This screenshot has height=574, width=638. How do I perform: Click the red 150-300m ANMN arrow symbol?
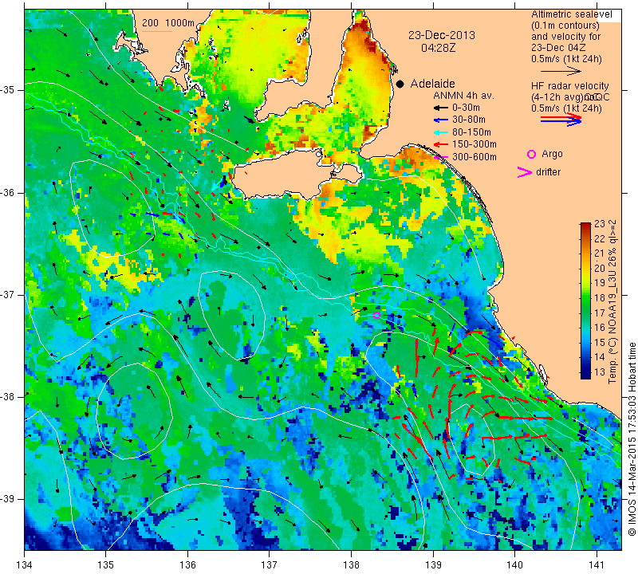[440, 144]
